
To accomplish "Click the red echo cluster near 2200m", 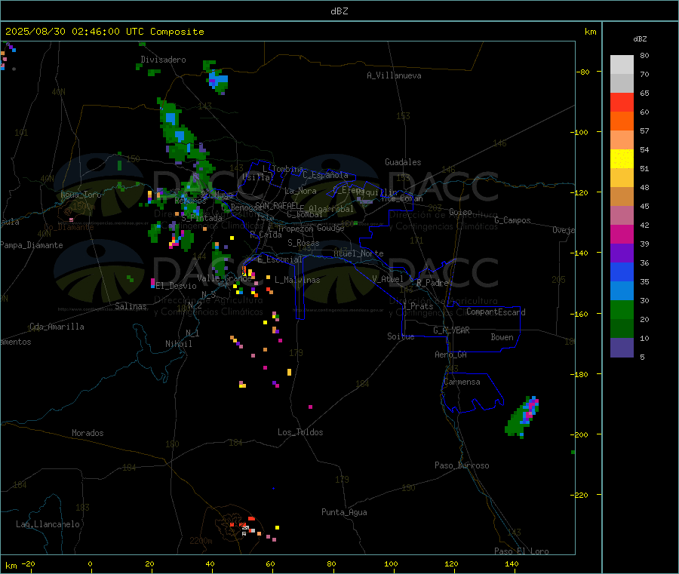I will coord(244,525).
